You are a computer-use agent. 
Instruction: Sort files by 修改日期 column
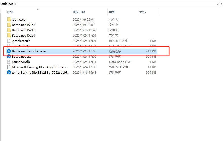pos(79,12)
